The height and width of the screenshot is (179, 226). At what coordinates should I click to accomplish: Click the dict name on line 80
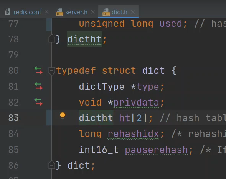tap(153, 70)
